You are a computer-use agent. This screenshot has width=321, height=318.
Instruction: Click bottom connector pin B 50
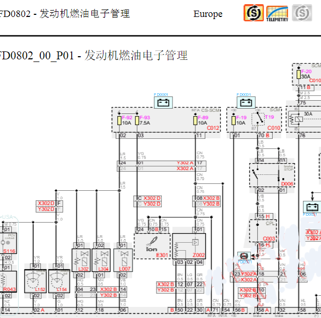pyautogui.click(x=177, y=310)
